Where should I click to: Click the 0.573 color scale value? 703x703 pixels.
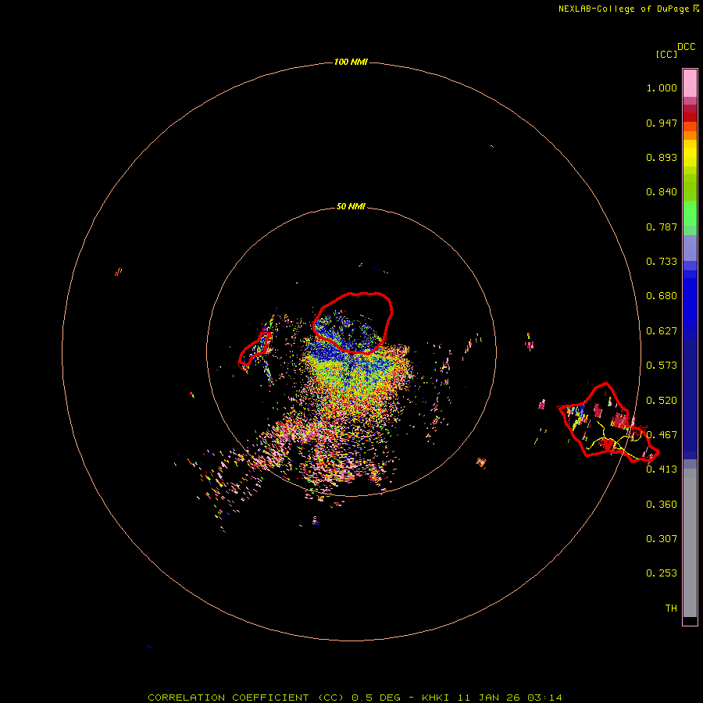[662, 366]
